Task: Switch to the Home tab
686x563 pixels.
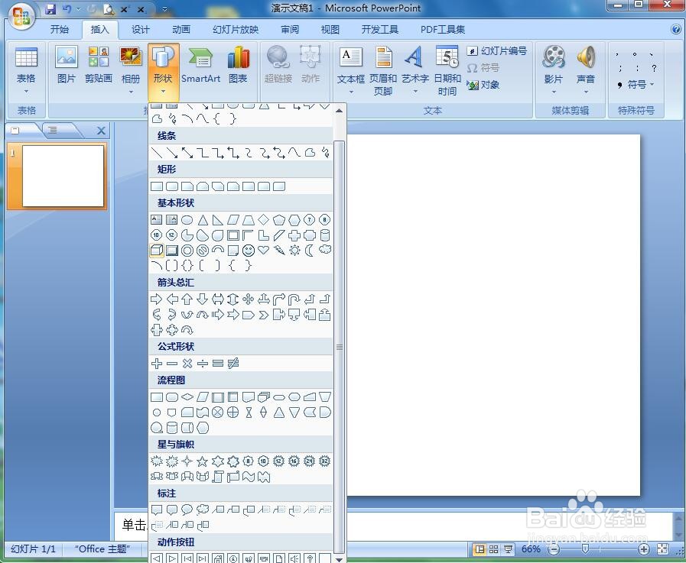Action: pos(59,29)
